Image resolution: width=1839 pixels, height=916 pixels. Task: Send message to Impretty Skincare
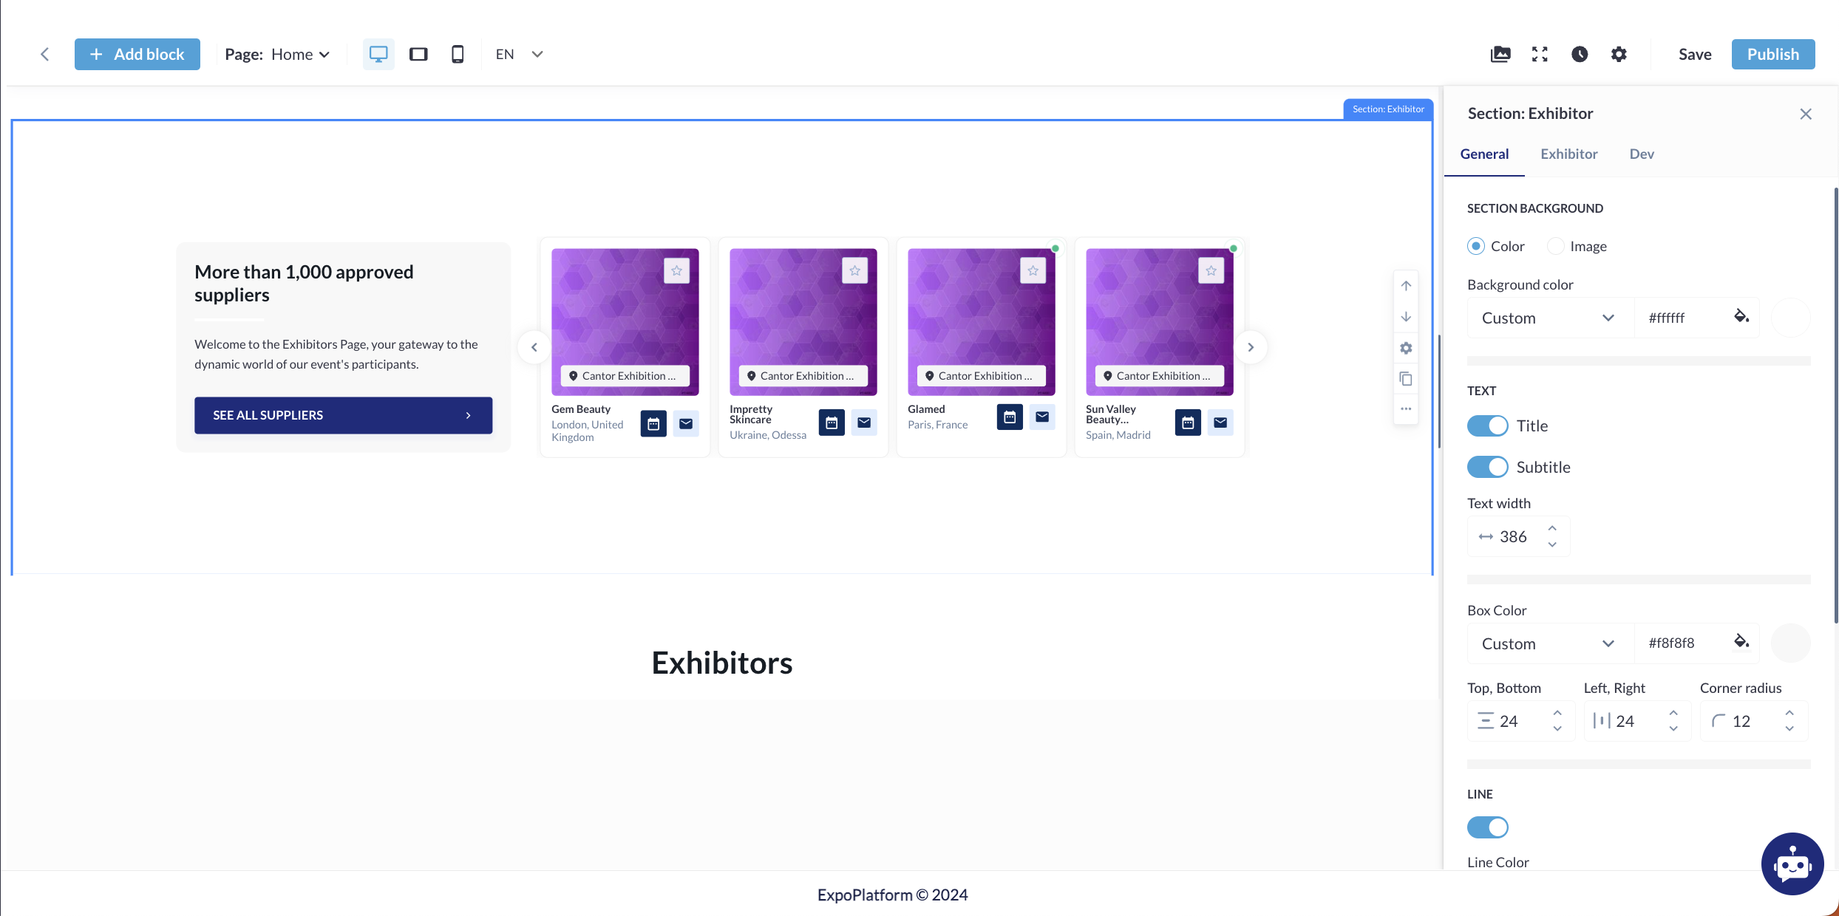click(x=864, y=423)
